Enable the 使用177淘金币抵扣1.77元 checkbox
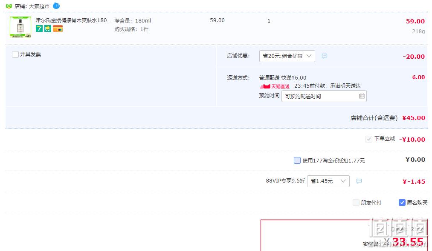Screen dimensions: 432x251 pos(297,160)
